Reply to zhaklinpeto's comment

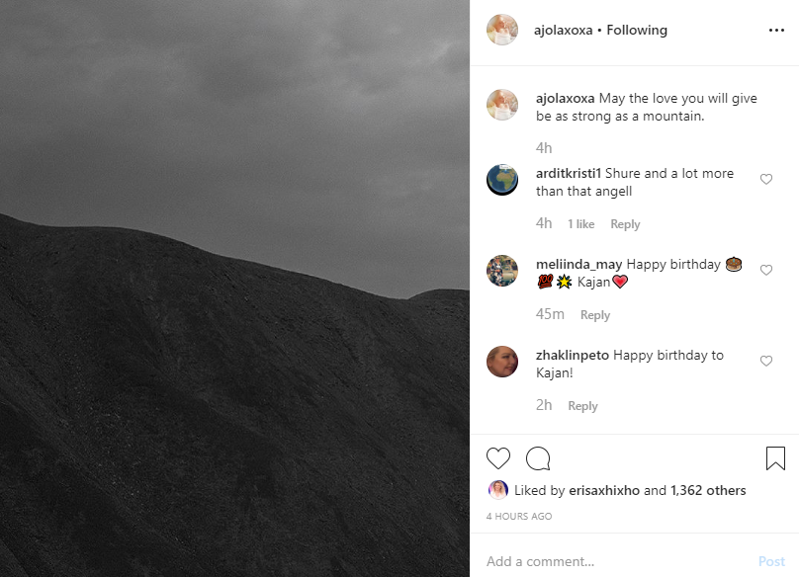[x=582, y=406]
